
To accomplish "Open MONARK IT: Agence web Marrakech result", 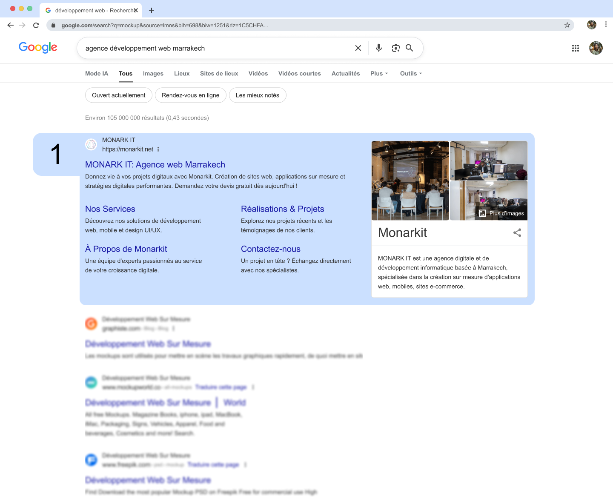I will click(155, 165).
